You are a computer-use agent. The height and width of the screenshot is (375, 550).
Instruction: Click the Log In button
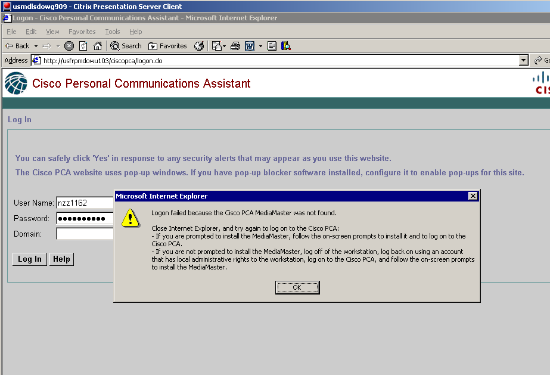point(30,259)
